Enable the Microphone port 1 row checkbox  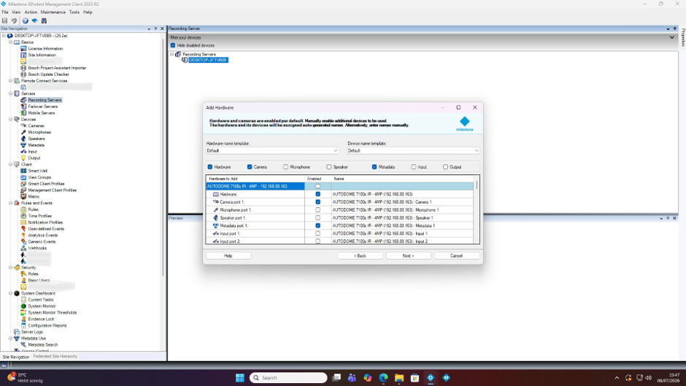coord(317,209)
